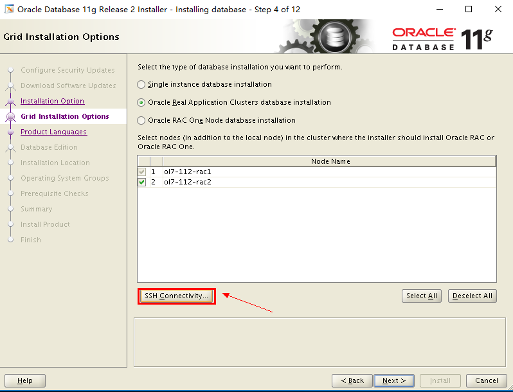Open SSH Connectivity settings
This screenshot has width=513, height=392.
point(176,296)
